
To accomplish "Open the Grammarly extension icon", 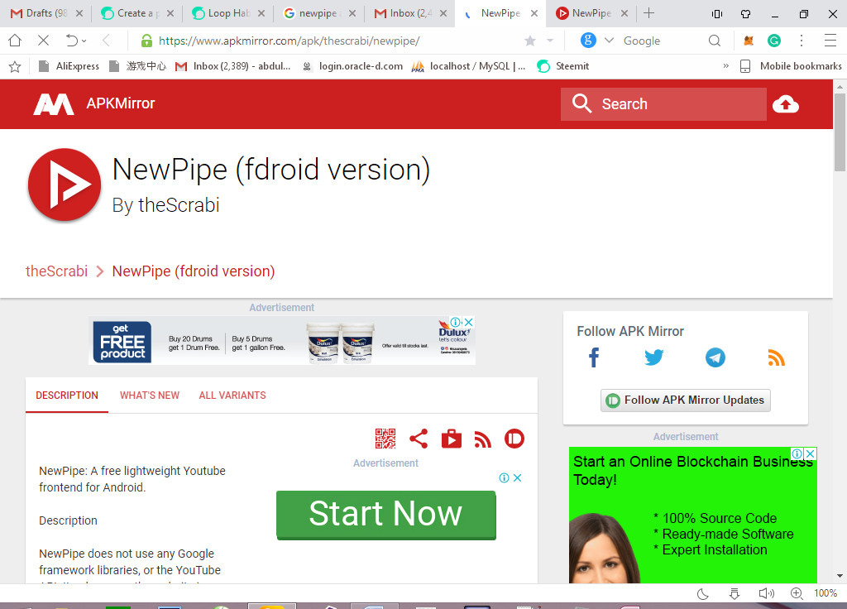I will [x=774, y=41].
